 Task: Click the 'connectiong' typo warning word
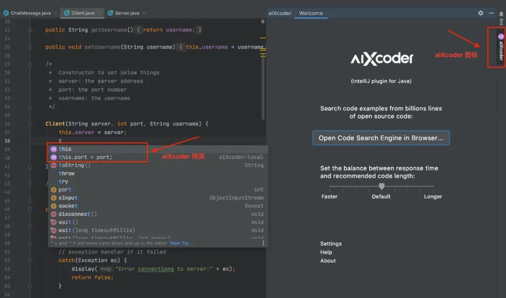tap(156, 269)
